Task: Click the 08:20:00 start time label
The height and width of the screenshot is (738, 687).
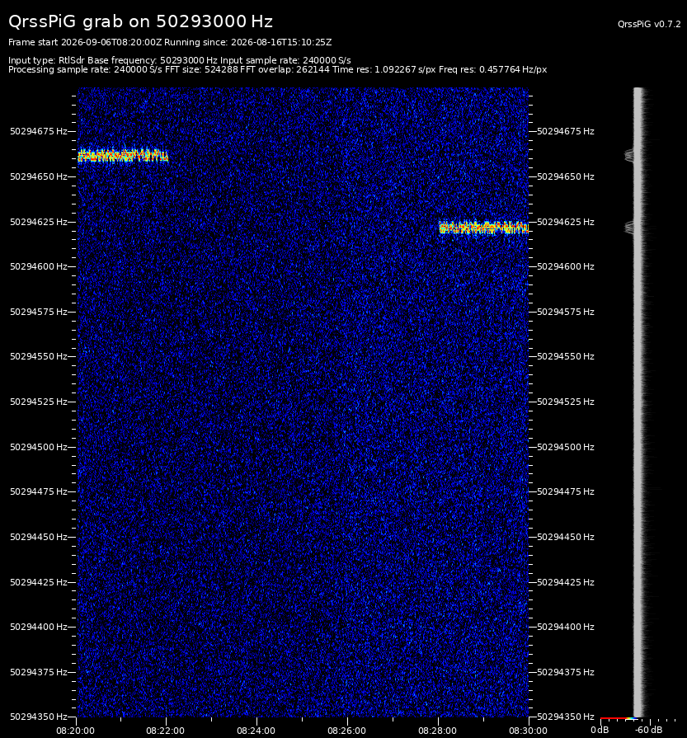Action: 75,731
